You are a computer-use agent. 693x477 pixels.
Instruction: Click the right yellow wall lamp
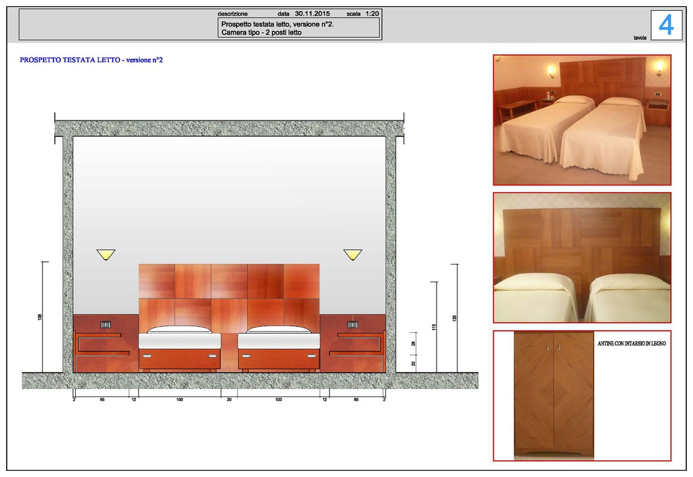click(353, 254)
